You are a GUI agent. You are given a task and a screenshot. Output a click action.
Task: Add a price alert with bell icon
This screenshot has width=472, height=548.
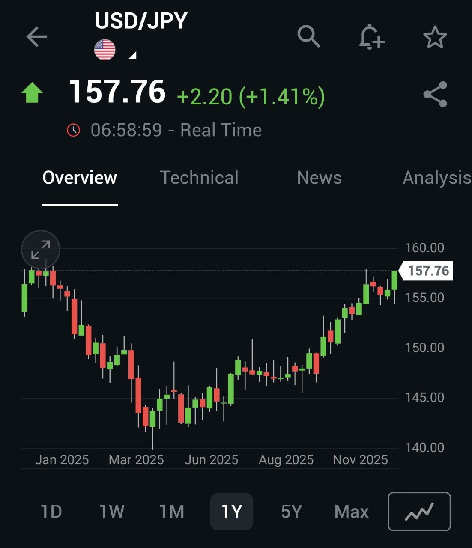click(371, 37)
